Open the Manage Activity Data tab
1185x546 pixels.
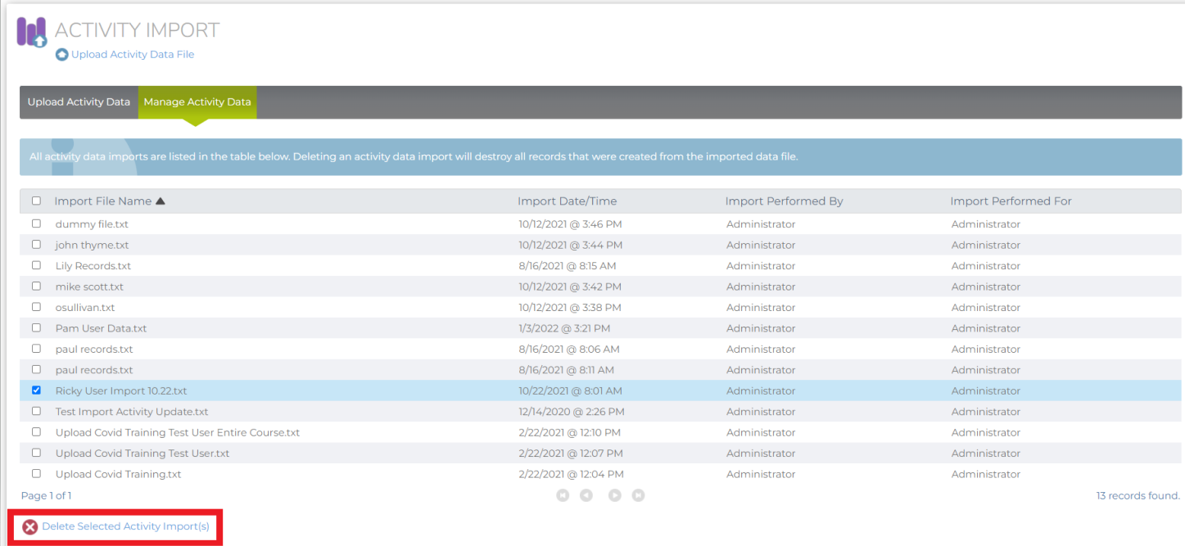(197, 102)
